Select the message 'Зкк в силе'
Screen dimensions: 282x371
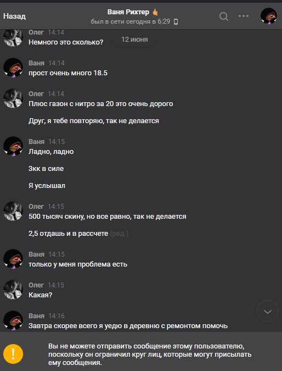click(x=46, y=169)
